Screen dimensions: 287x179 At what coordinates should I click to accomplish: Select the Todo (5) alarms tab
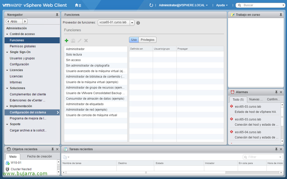[238, 99]
